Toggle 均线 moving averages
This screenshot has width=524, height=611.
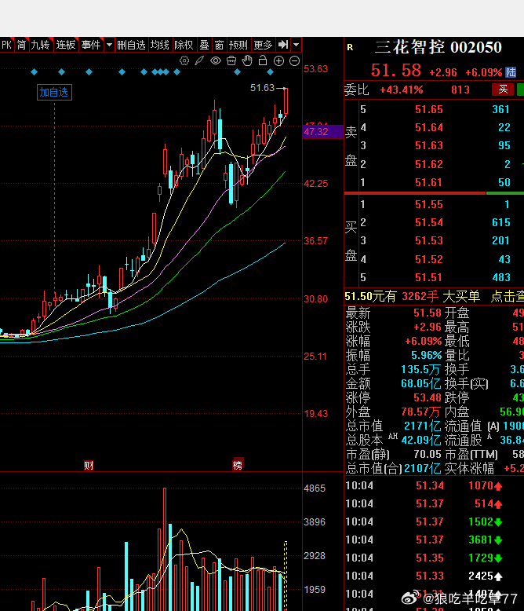tap(160, 45)
